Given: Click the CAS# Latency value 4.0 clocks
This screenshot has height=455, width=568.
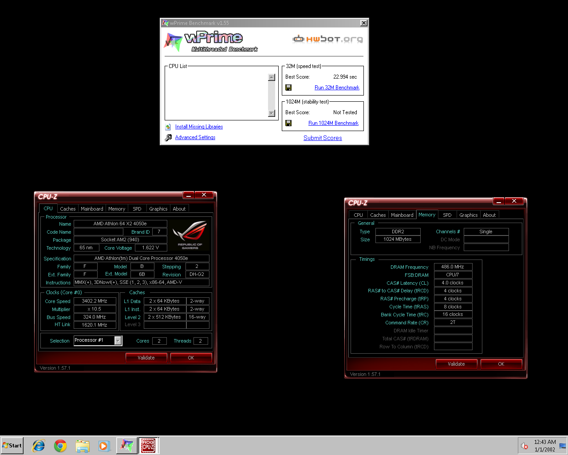Looking at the screenshot, I should pos(453,283).
